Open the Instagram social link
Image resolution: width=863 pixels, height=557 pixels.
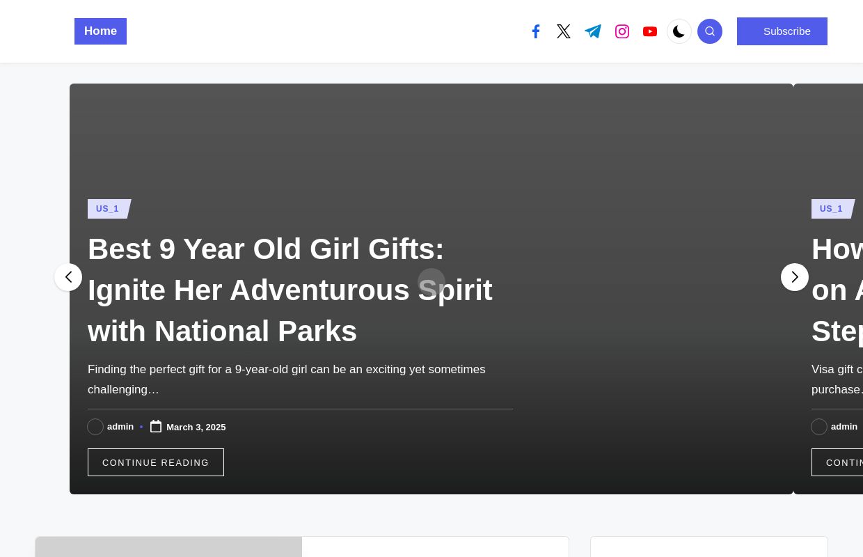click(622, 31)
